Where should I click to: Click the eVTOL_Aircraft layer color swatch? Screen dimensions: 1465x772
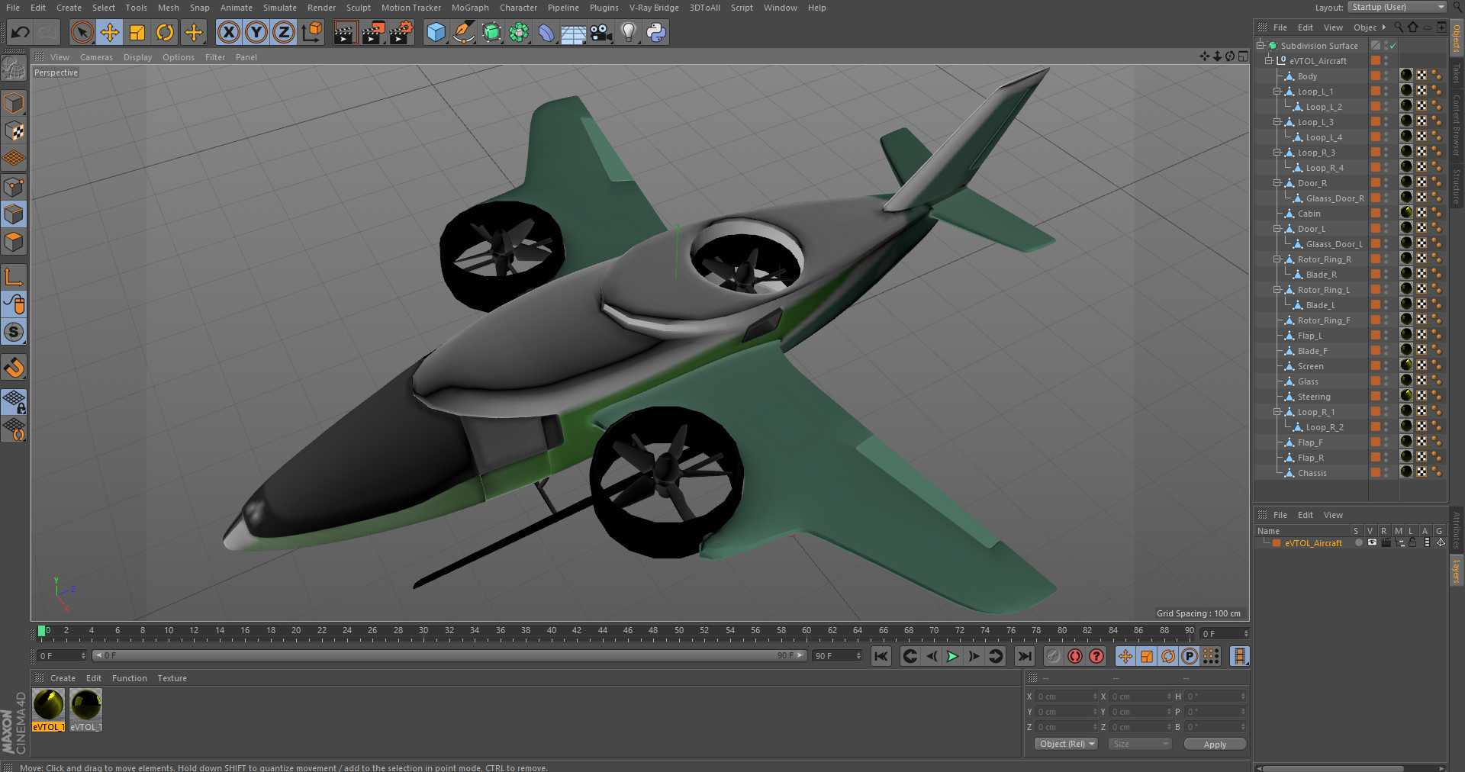click(x=1276, y=543)
